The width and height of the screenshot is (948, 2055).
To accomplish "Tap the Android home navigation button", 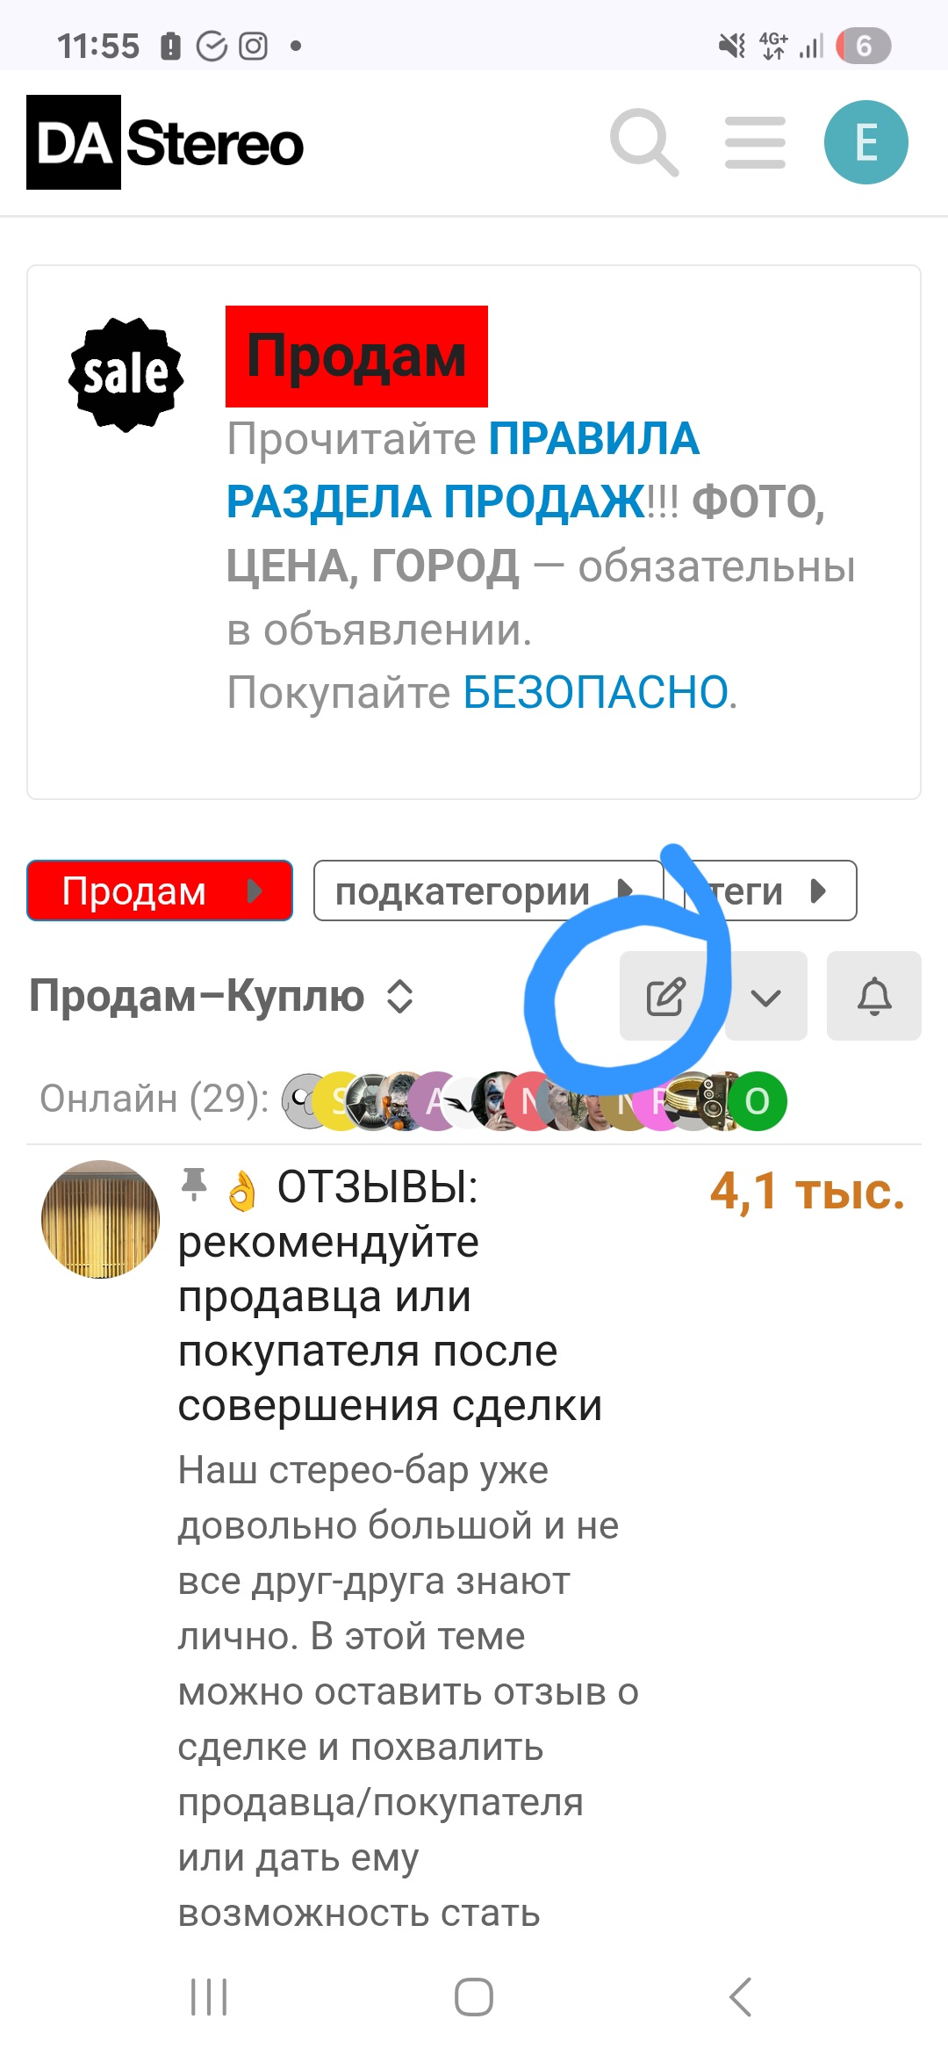I will click(x=474, y=1997).
